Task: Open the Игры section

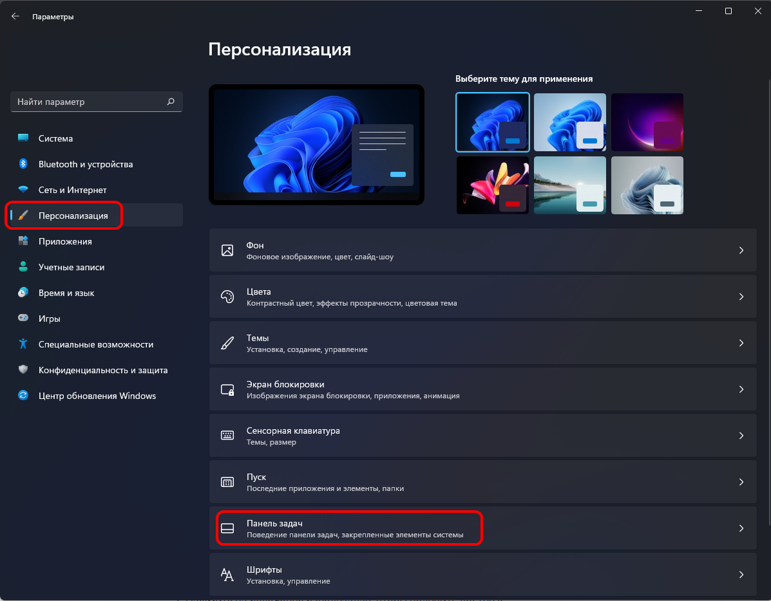Action: 97,318
